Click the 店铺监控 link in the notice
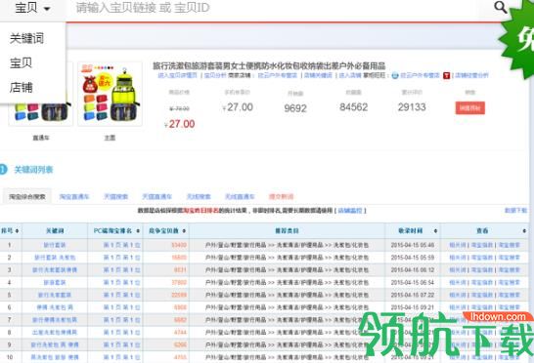Screen dimensions: 534x363 350,211
